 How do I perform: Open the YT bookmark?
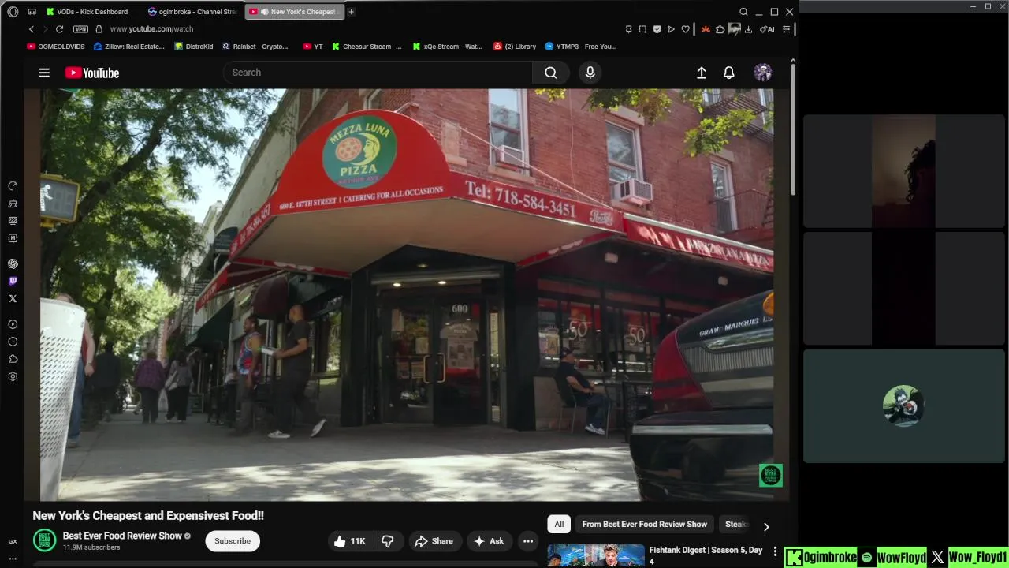tap(312, 47)
